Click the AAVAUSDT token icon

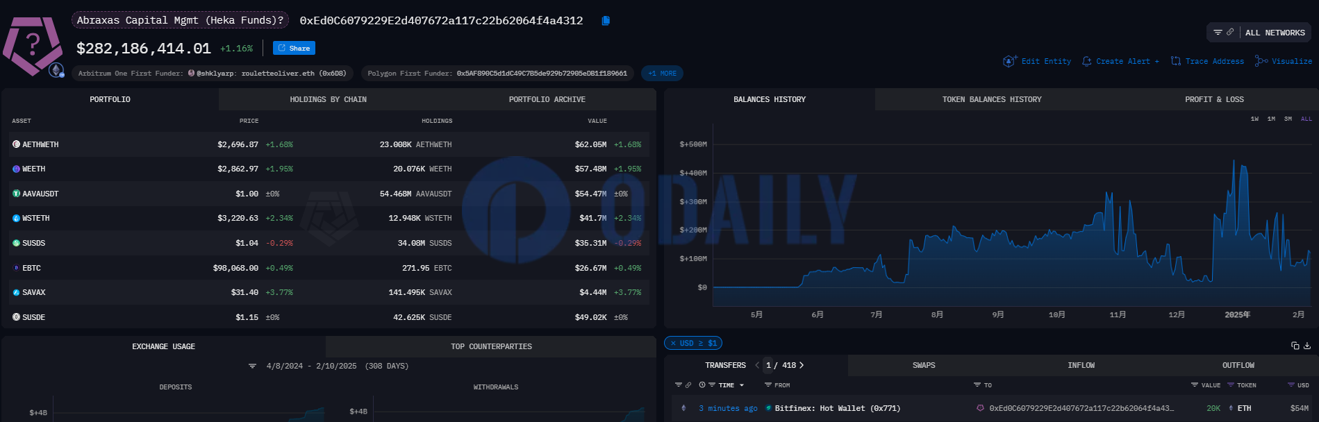(x=16, y=194)
